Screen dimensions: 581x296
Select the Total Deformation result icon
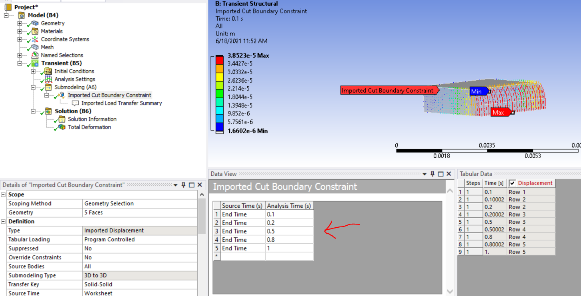point(61,127)
